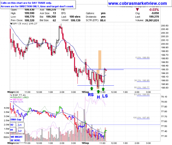
Task: Select the H1 label box
Action: pyautogui.click(x=13, y=130)
